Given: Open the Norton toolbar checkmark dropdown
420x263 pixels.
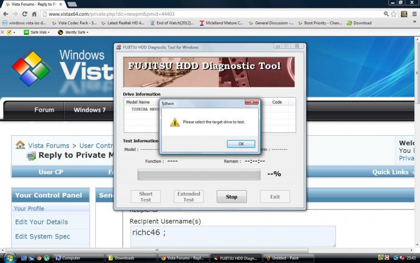Looking at the screenshot, I should click(x=11, y=32).
